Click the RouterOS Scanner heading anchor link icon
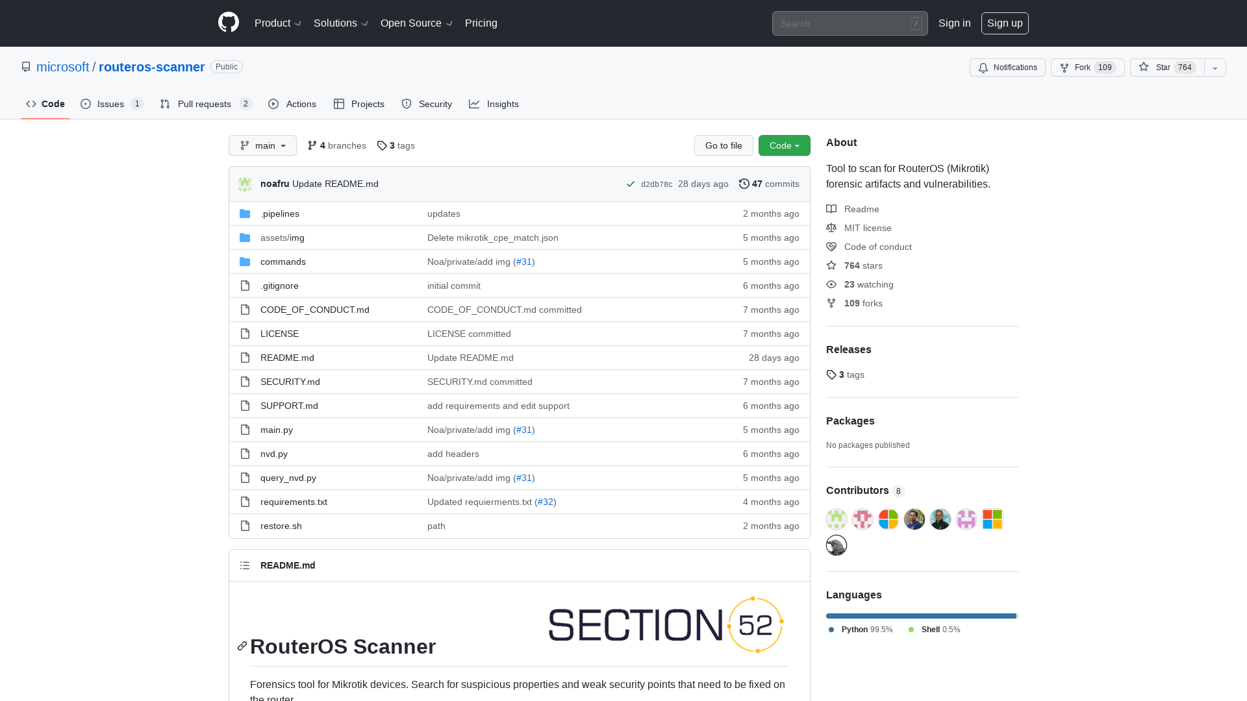This screenshot has width=1247, height=701. coord(242,646)
